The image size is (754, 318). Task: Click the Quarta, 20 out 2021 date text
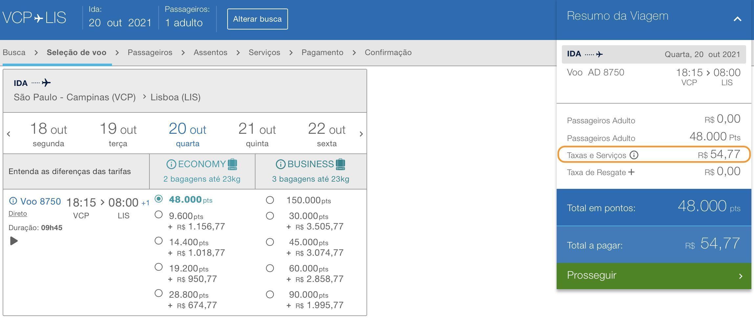[702, 54]
